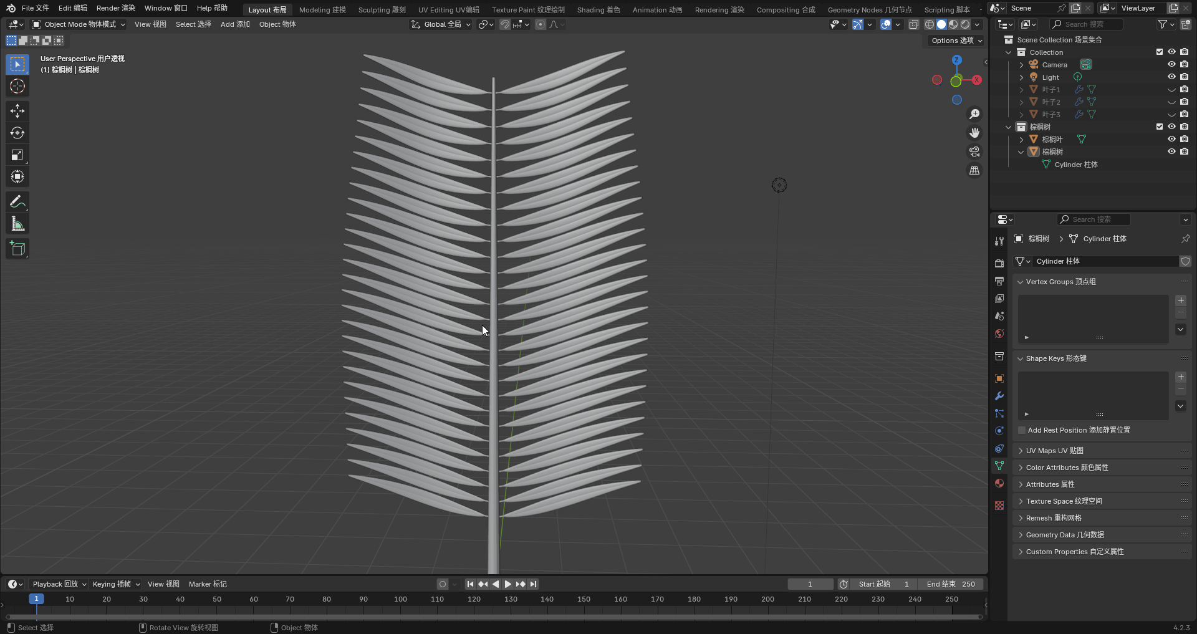
Task: Open the Object Mode dropdown
Action: (x=79, y=24)
